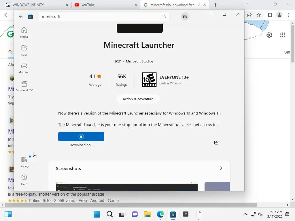Toggle the Chrome side panel
This screenshot has width=295, height=221.
pos(270,15)
